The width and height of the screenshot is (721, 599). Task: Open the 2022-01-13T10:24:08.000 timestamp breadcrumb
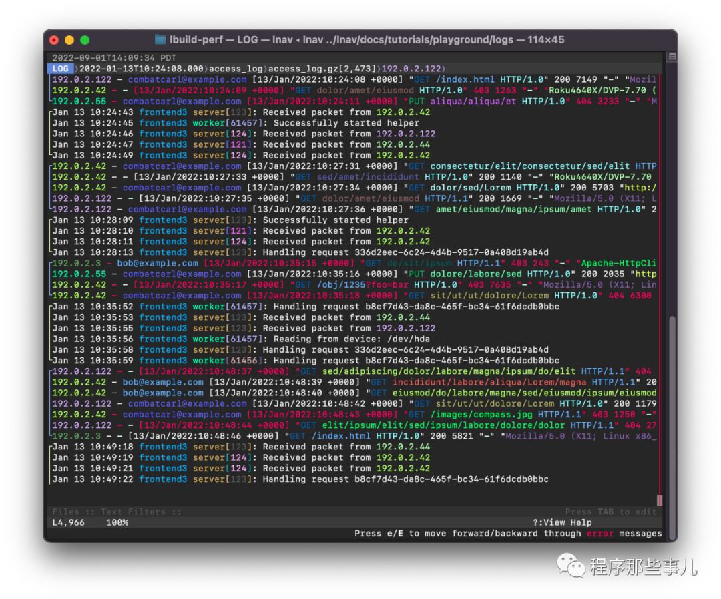[142, 69]
